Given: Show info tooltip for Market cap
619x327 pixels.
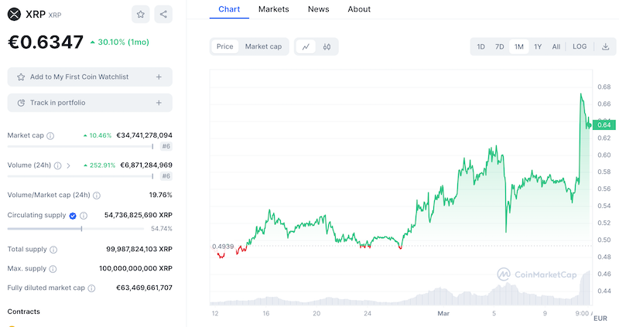Looking at the screenshot, I should pyautogui.click(x=50, y=136).
